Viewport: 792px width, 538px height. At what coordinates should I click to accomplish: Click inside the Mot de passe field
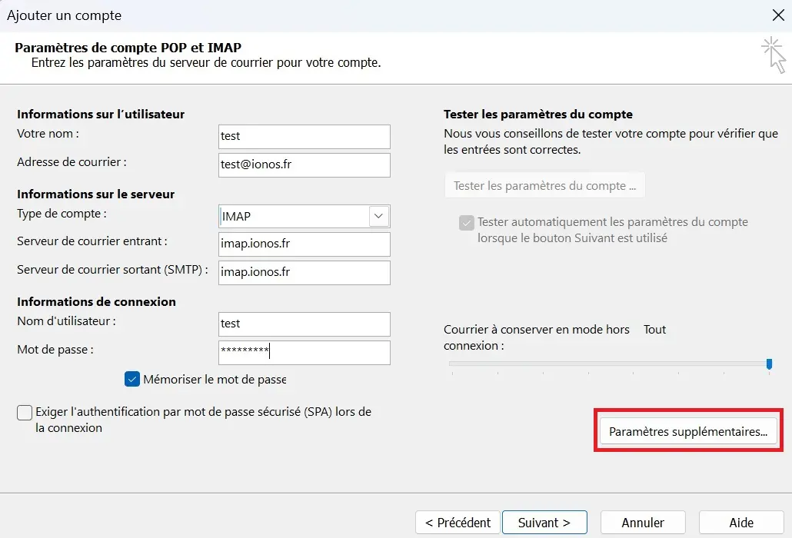(x=304, y=351)
